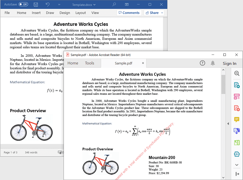Click the notifications bell icon in Acrobat
The height and width of the screenshot is (180, 243).
(x=213, y=63)
